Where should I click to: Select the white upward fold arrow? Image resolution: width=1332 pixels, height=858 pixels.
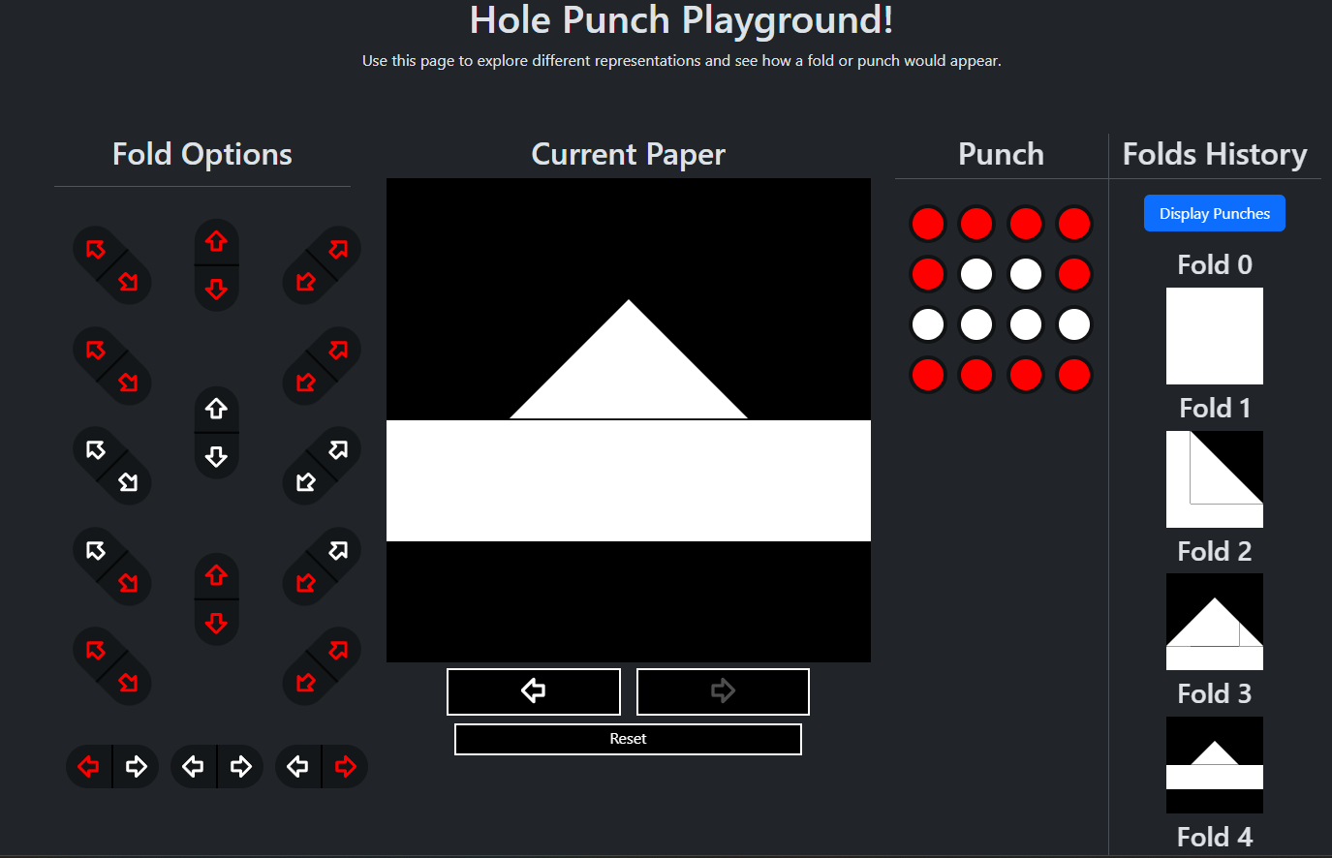216,409
